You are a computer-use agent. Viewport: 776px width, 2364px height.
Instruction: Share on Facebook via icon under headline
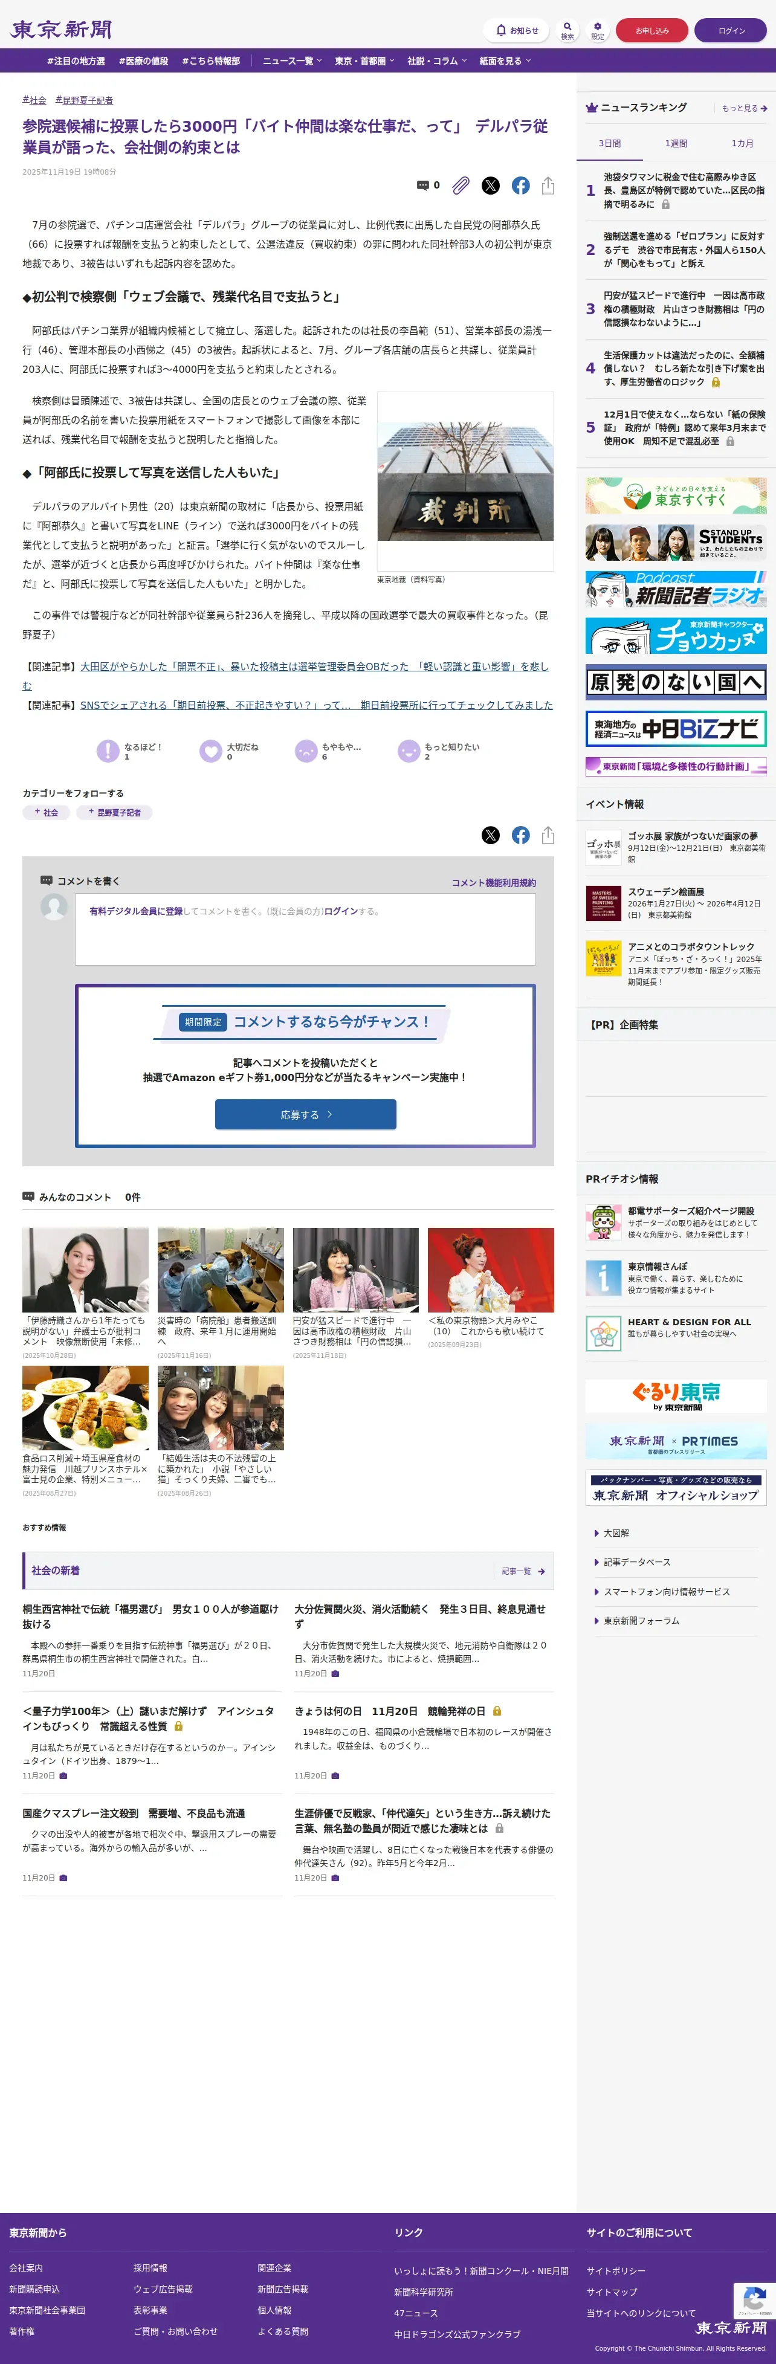[521, 186]
